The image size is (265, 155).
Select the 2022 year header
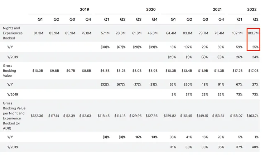pyautogui.click(x=252, y=9)
